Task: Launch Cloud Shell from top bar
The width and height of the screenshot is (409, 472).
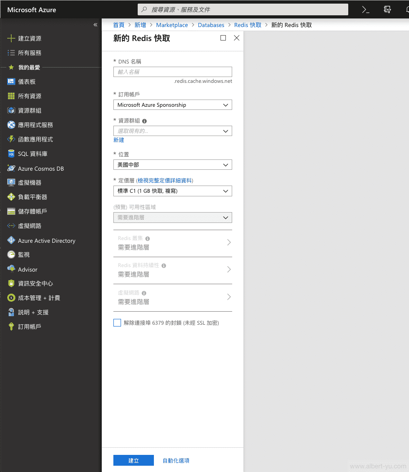Action: [x=366, y=9]
